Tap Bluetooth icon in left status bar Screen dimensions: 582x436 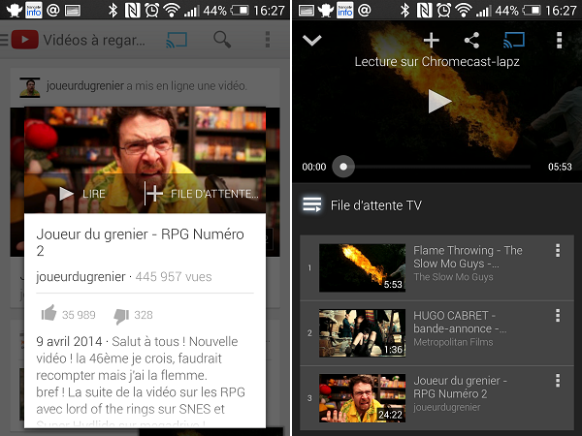113,10
